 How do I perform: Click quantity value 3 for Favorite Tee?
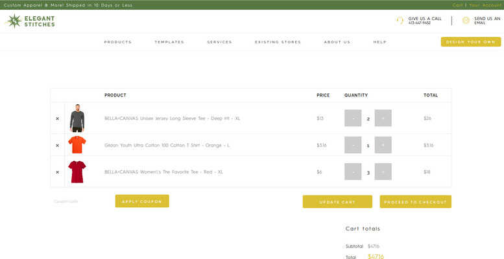tap(368, 173)
